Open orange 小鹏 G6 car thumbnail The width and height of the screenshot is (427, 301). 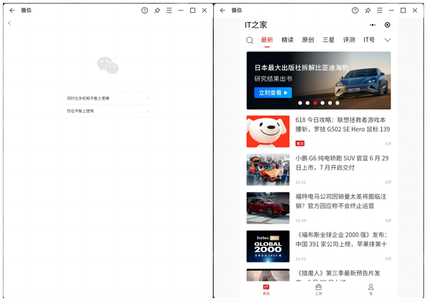coord(268,169)
